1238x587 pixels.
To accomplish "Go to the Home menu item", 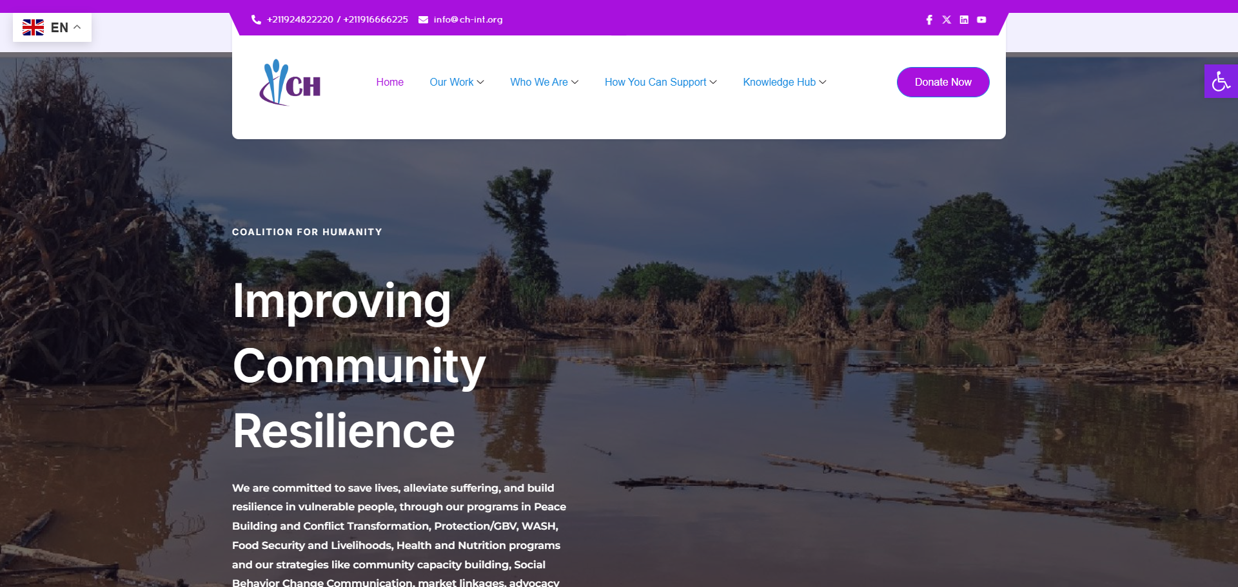I will point(389,82).
